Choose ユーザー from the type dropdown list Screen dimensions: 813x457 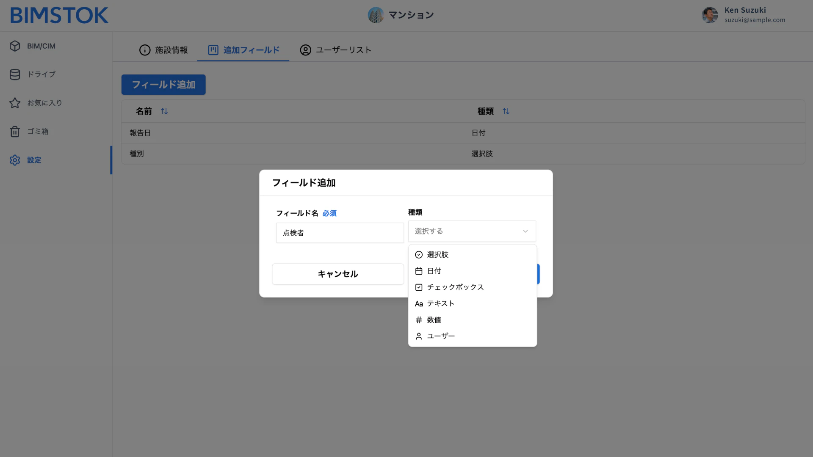(x=473, y=336)
